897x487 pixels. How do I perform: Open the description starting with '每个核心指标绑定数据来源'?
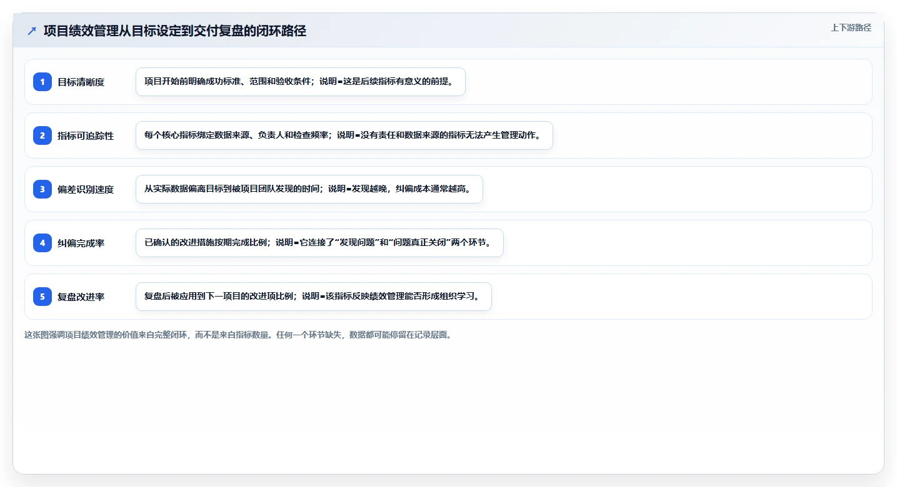coord(344,135)
